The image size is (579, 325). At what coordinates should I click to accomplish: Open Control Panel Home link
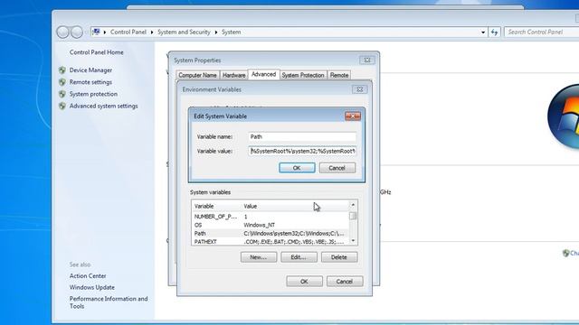97,52
